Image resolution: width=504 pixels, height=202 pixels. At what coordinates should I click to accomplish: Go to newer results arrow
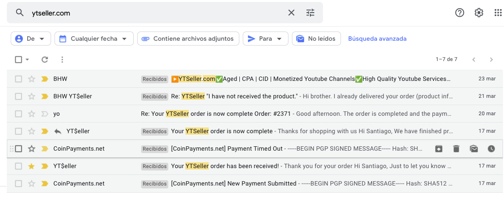473,60
